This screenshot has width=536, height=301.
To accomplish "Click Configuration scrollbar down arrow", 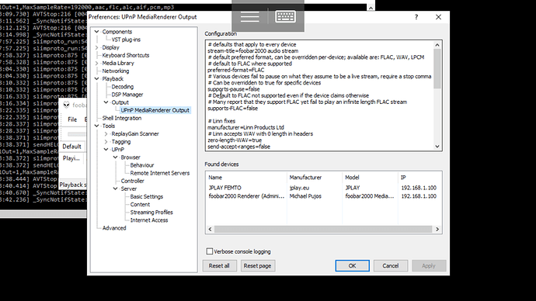I will click(x=437, y=147).
